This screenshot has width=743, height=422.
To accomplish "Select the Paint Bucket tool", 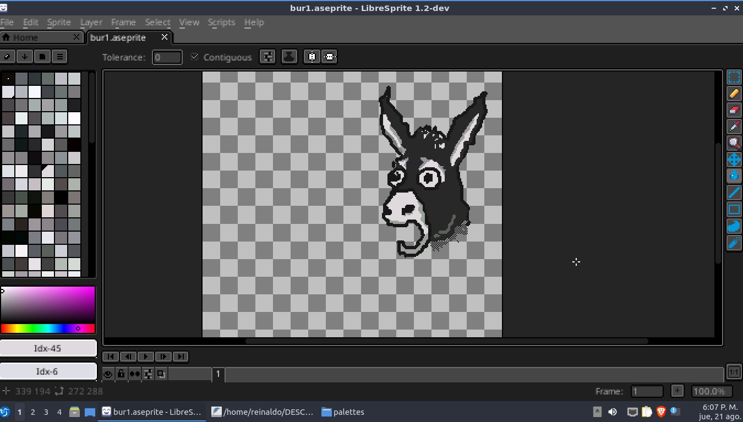I will (734, 176).
